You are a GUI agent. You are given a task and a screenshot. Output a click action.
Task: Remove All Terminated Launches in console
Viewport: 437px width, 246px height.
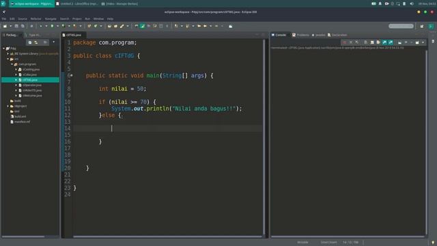pyautogui.click(x=356, y=42)
